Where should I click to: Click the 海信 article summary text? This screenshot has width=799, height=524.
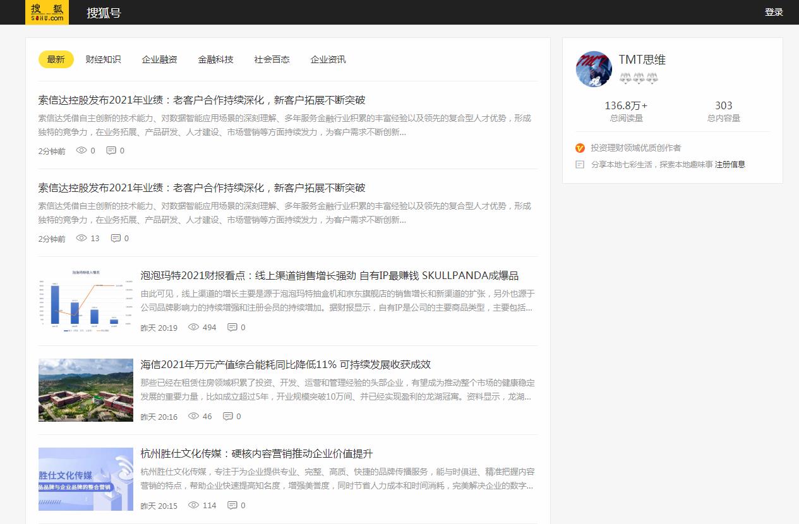(x=337, y=390)
